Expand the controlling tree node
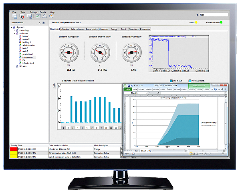 14,30
